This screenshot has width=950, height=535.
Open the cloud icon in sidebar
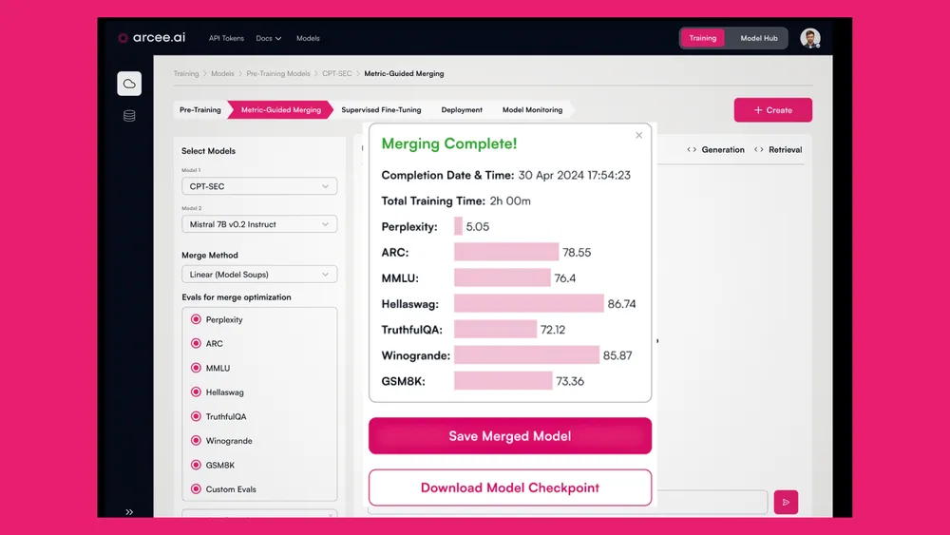(x=129, y=84)
